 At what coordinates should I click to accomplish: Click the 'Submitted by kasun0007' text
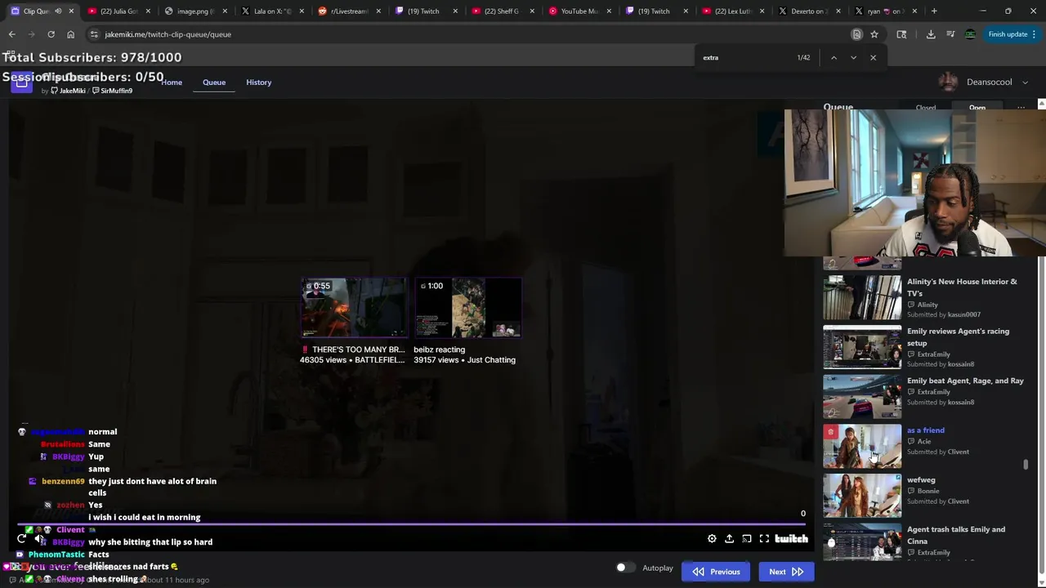944,314
